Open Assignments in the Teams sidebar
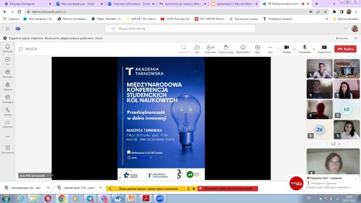Viewport: 361px width, 203px height. [8, 86]
